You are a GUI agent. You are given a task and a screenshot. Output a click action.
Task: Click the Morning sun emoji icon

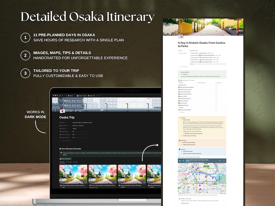coord(180,118)
